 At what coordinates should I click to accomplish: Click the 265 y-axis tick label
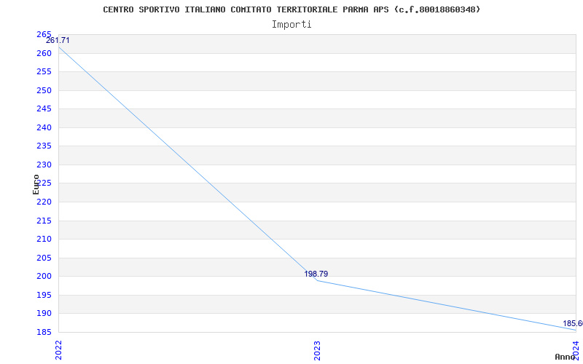point(44,34)
